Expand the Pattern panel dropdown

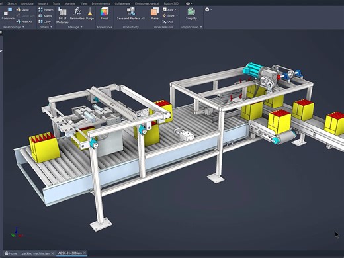52,27
